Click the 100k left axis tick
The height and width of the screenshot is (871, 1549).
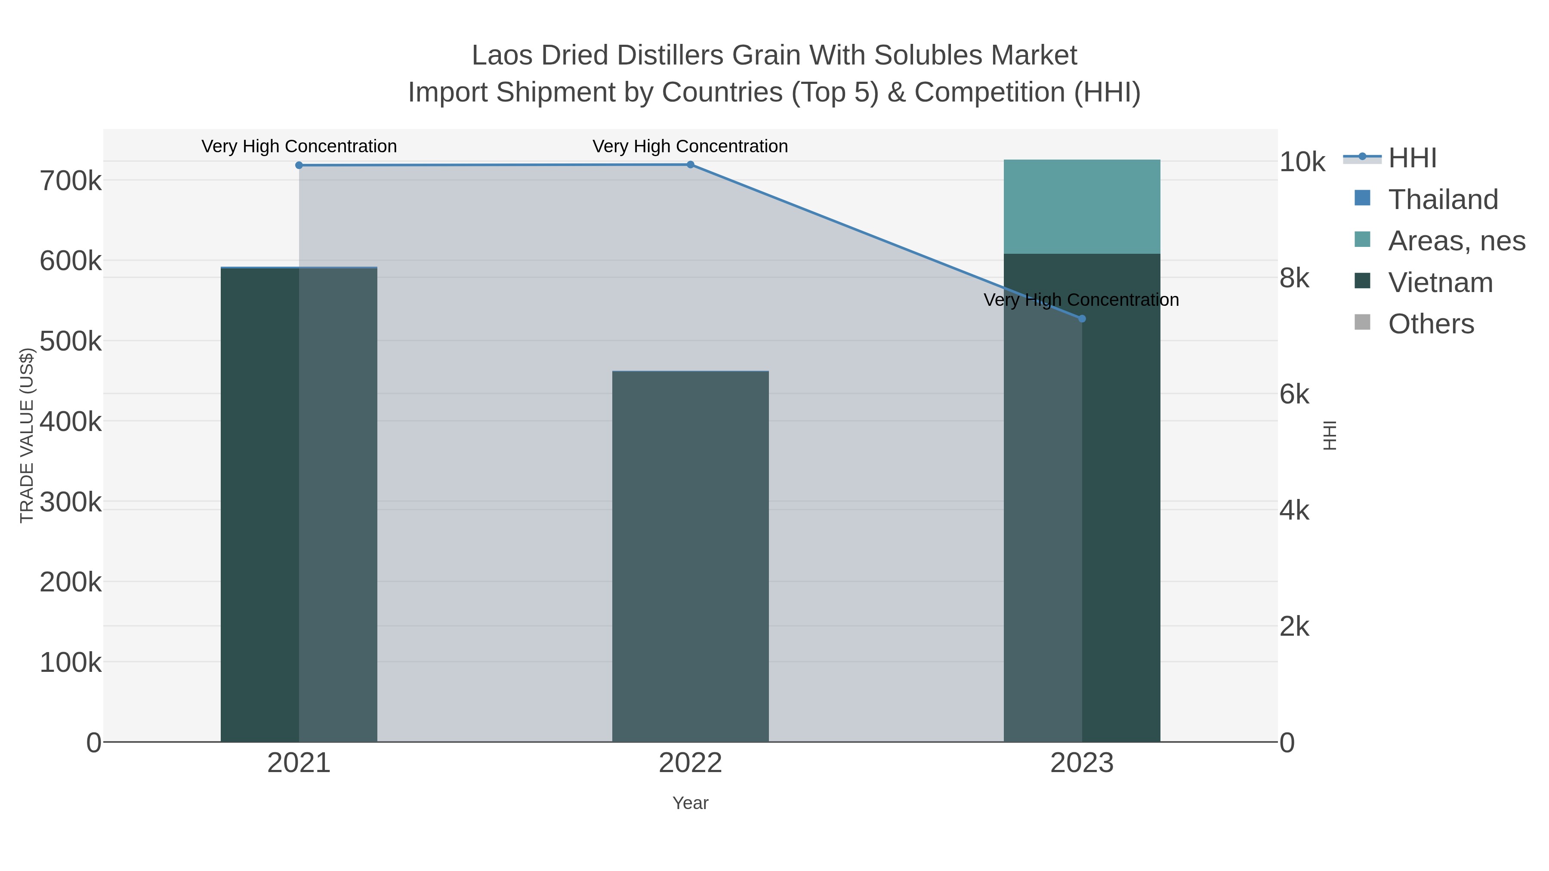71,662
